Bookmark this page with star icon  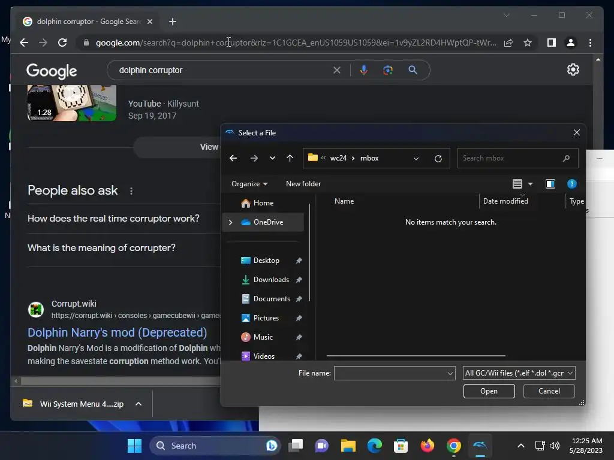528,43
